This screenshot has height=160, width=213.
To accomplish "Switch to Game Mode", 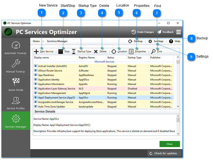I will [x=15, y=84].
